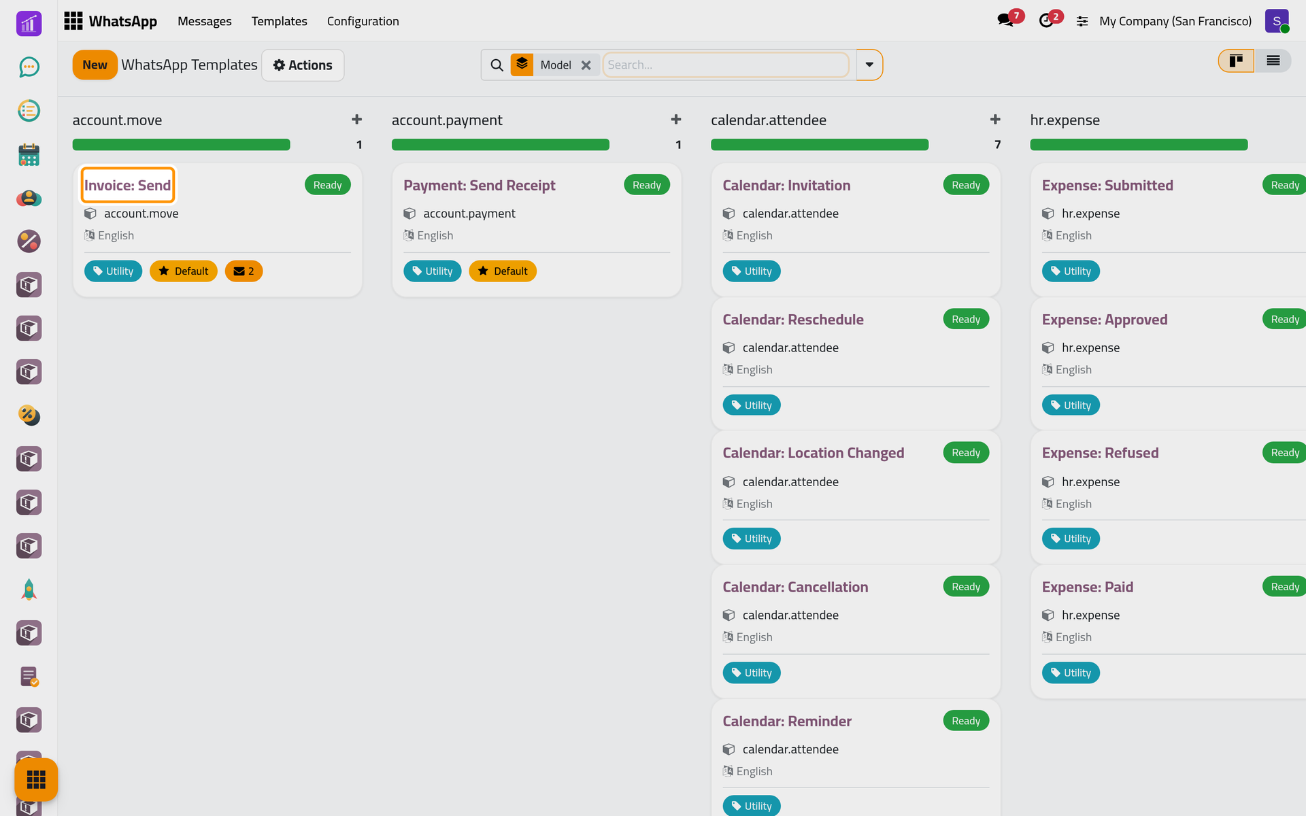The image size is (1306, 816).
Task: Add a template in account.payment column
Action: 675,120
